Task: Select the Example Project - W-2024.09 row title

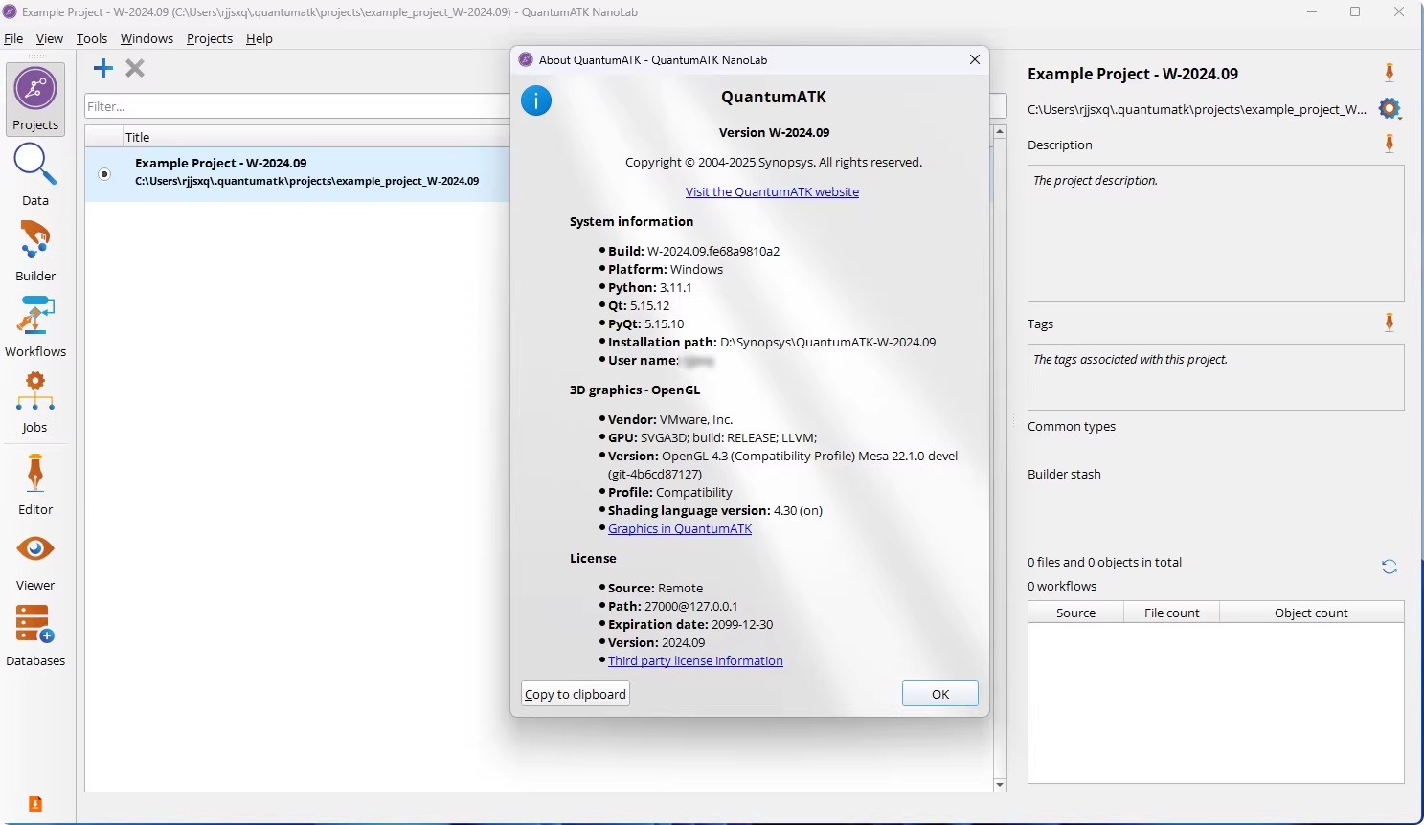Action: (x=221, y=163)
